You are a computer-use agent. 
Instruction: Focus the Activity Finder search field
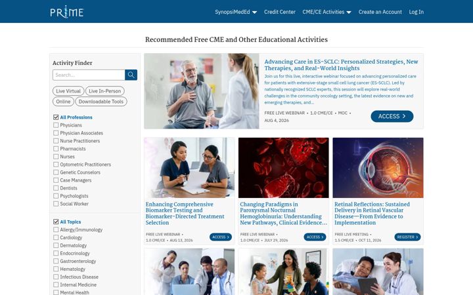coord(89,75)
